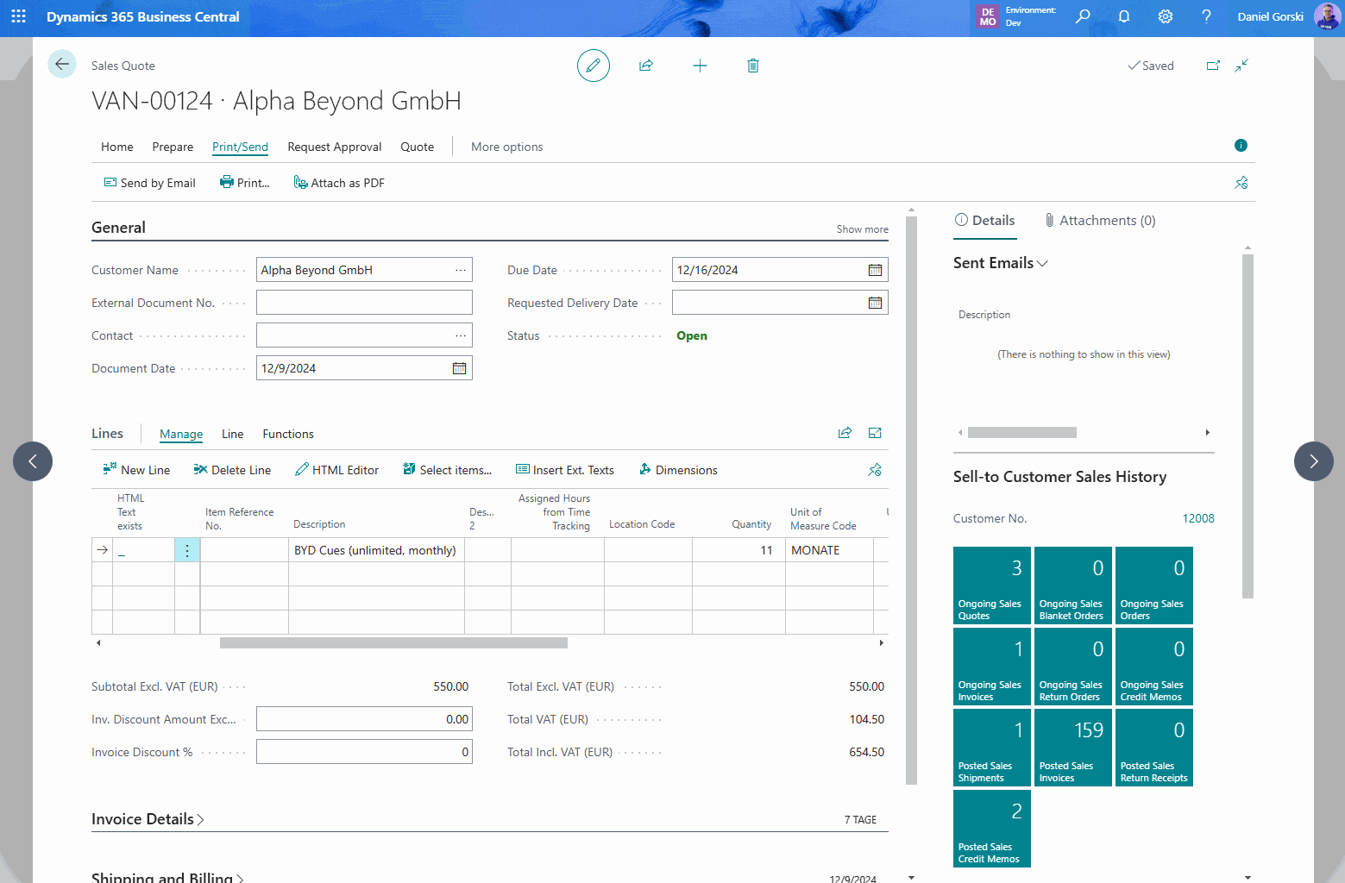This screenshot has height=883, width=1345.
Task: Click the Attach as PDF icon
Action: pyautogui.click(x=301, y=182)
